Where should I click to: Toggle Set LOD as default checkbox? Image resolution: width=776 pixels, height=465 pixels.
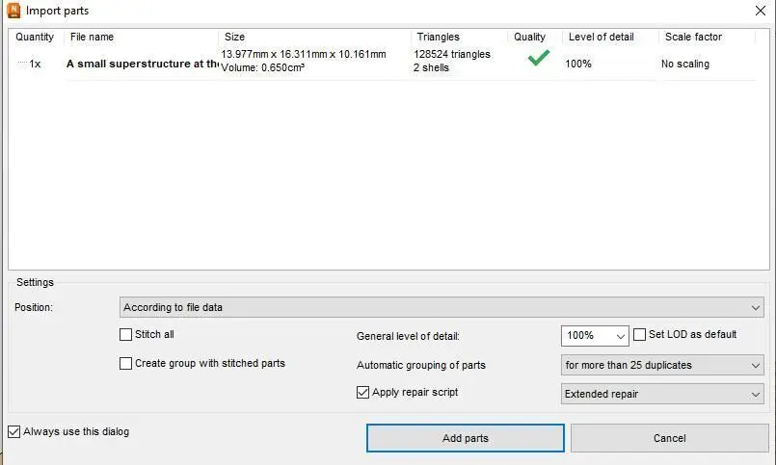point(640,335)
